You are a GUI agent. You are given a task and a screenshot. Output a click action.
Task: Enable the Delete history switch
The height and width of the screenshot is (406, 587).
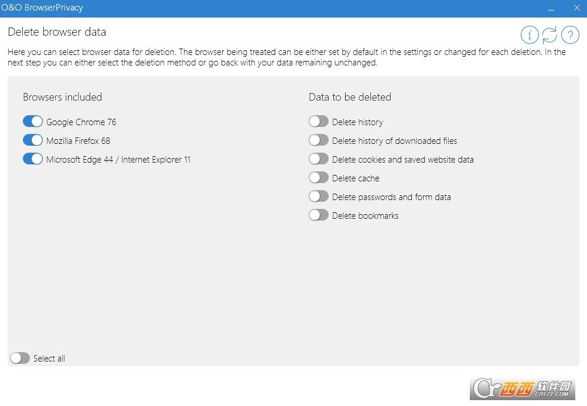pos(319,122)
